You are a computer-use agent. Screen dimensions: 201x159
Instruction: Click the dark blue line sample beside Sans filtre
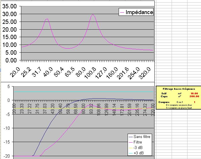pos(131,137)
